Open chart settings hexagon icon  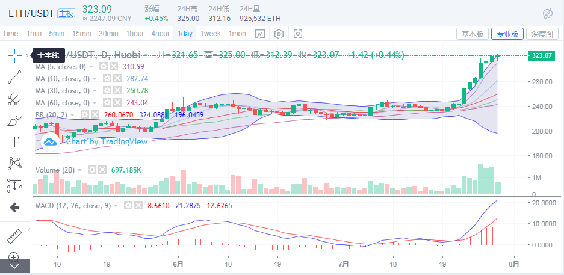pyautogui.click(x=279, y=34)
